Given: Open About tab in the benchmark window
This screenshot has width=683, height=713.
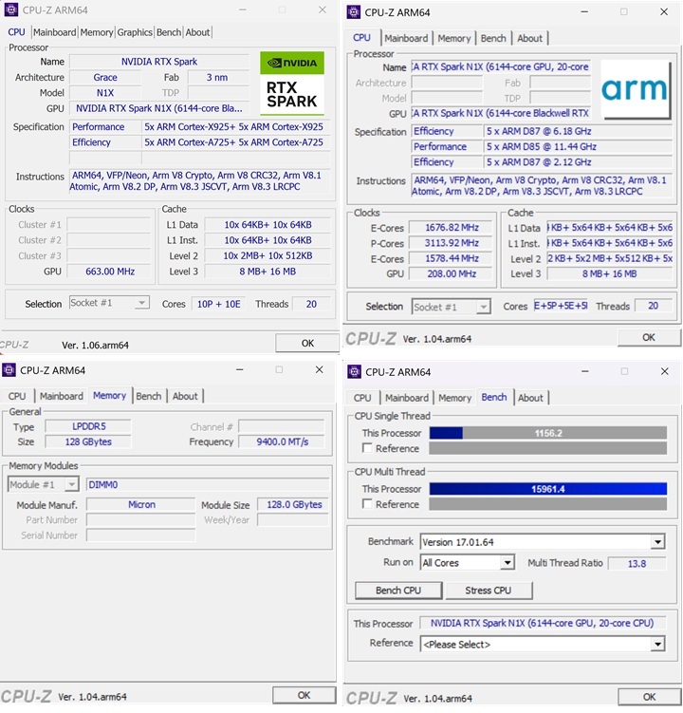Looking at the screenshot, I should (530, 398).
